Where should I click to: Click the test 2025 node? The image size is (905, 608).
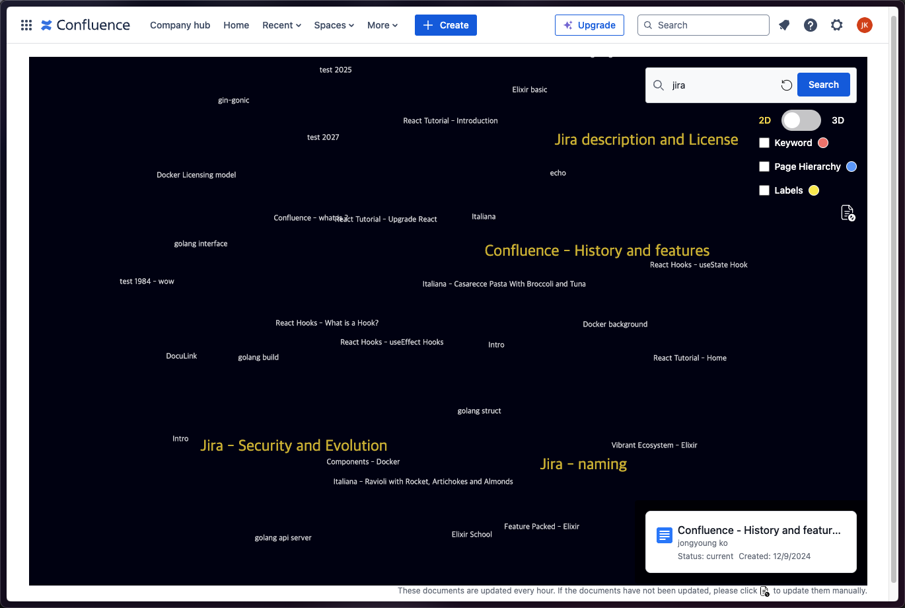336,69
